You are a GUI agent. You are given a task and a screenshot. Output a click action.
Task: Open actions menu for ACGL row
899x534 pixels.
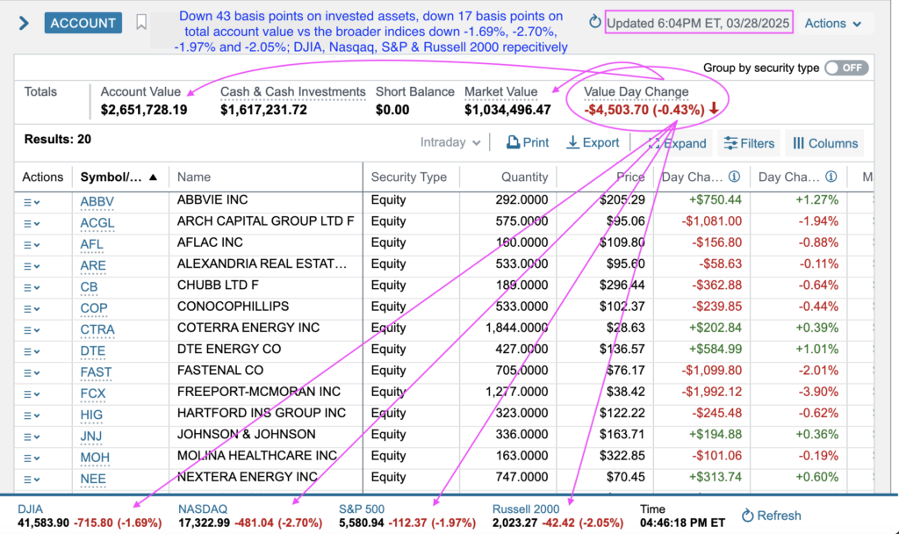[32, 224]
